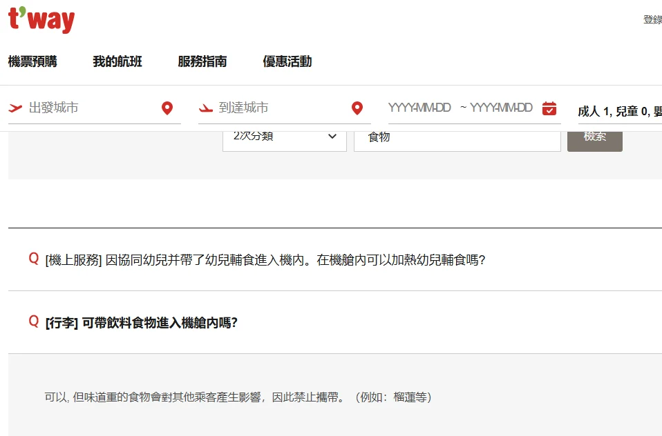Screen dimensions: 662x436
Task: Open the passenger count 成人 1 selector
Action: coord(620,111)
